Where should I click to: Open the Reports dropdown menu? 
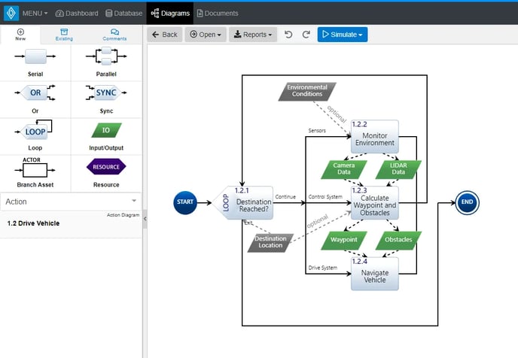(x=253, y=35)
